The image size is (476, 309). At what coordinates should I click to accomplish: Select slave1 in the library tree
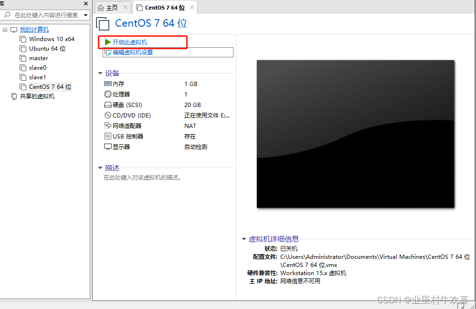pos(37,77)
